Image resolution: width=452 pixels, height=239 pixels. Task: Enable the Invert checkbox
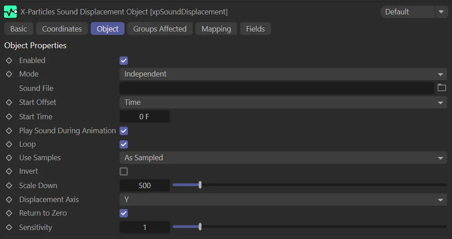coord(124,171)
